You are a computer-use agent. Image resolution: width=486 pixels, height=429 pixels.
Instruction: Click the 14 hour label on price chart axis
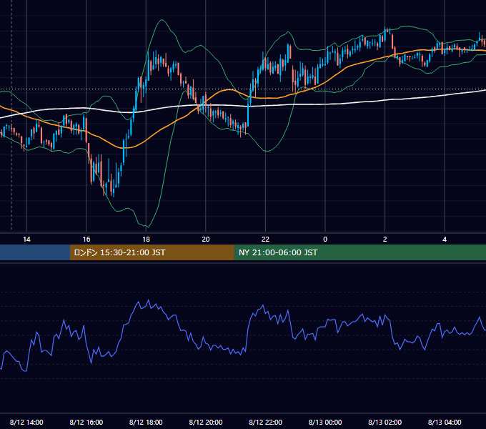pyautogui.click(x=26, y=240)
